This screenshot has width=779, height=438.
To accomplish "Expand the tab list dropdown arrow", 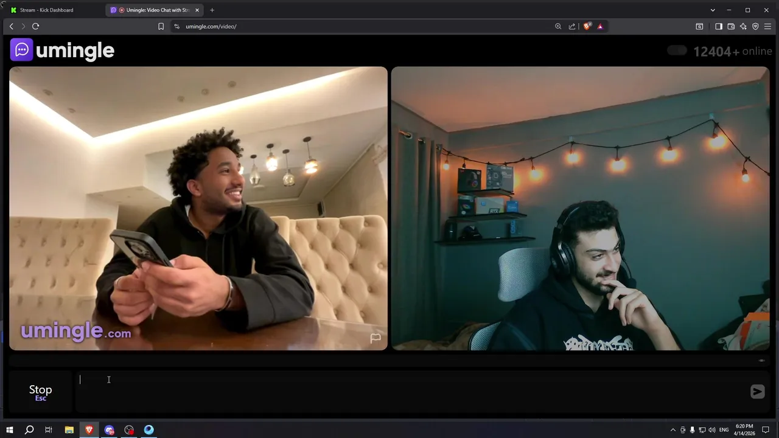I will click(x=713, y=10).
